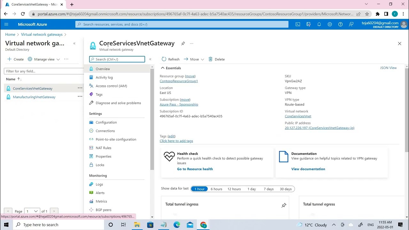Viewport: 409px width, 230px height.
Task: Open JSON View
Action: click(388, 68)
